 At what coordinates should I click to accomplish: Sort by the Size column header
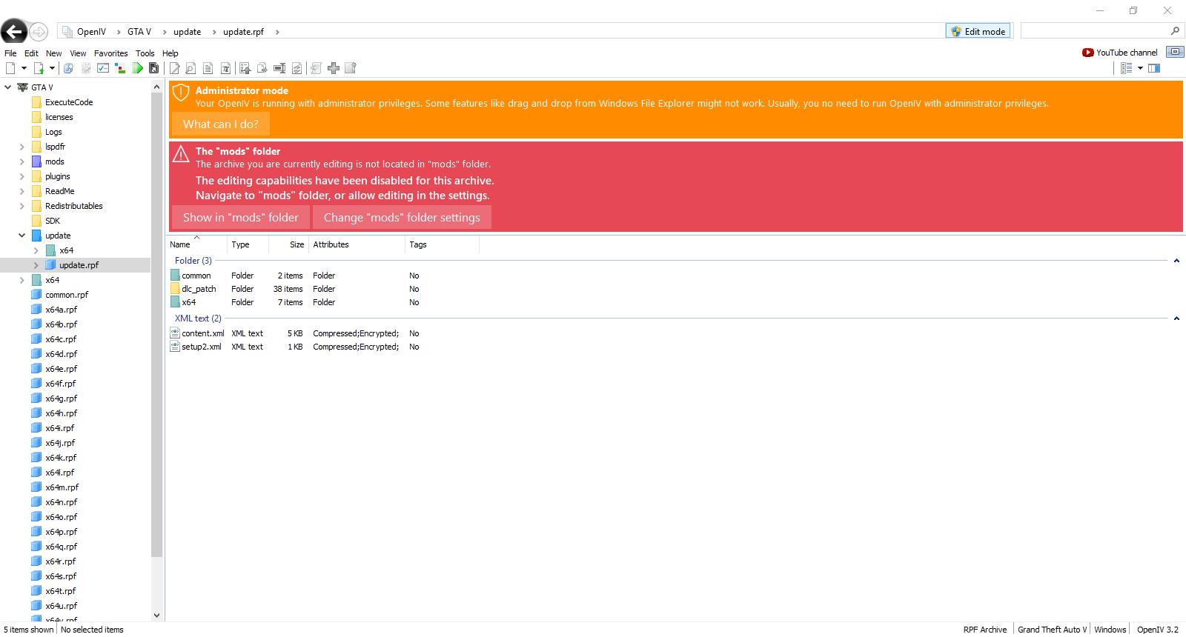(288, 244)
